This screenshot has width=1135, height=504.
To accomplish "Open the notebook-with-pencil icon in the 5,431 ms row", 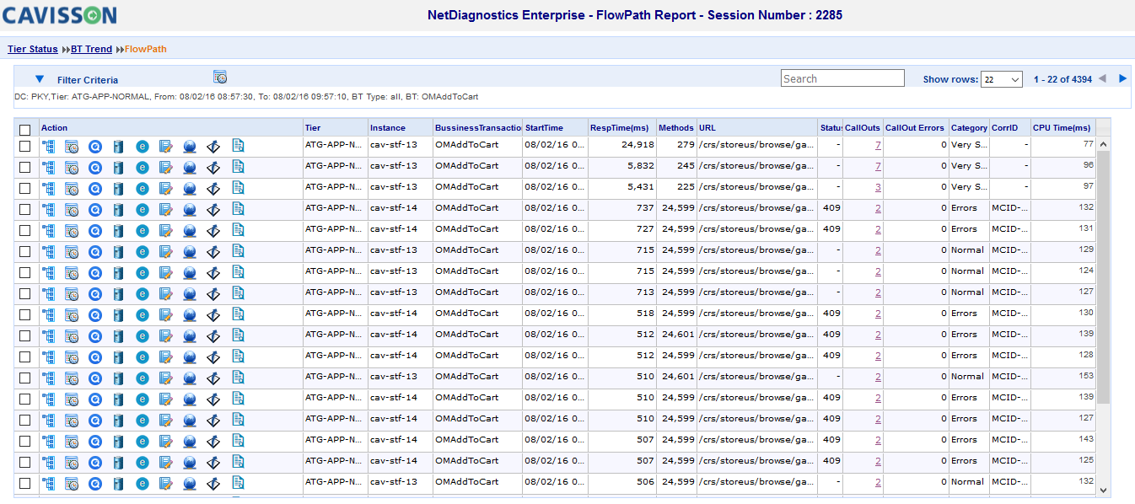I will (x=166, y=188).
